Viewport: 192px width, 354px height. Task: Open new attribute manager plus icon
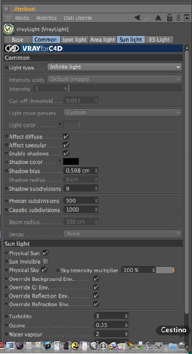click(186, 18)
